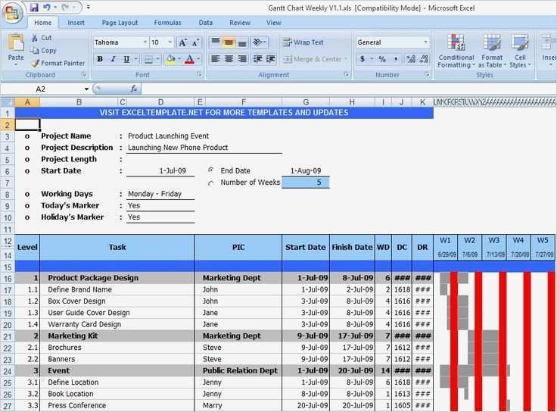Increase the font size
This screenshot has width=557, height=412.
coord(182,42)
